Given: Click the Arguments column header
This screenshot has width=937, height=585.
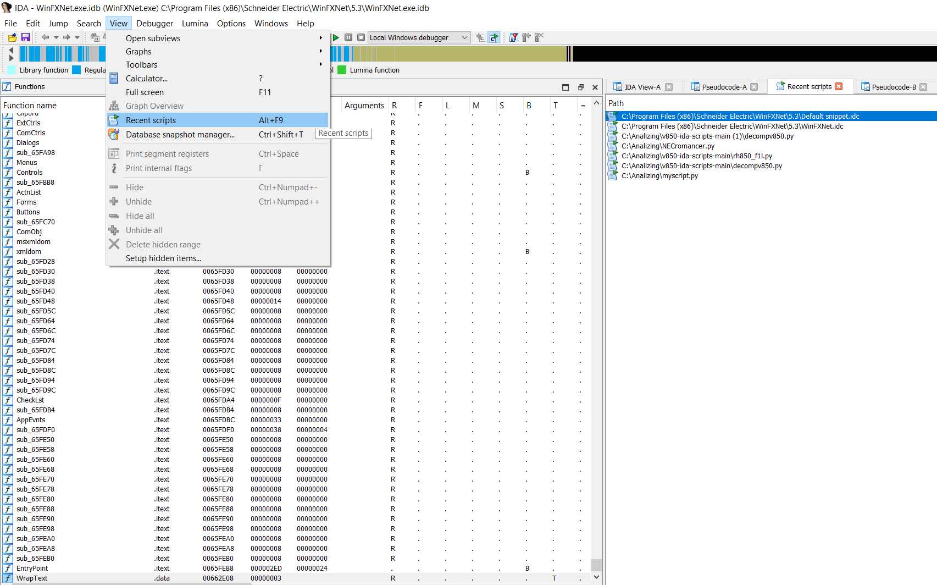Looking at the screenshot, I should click(x=364, y=105).
